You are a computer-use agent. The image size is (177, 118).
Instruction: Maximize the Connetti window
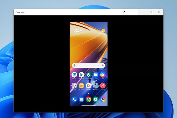coord(151,12)
